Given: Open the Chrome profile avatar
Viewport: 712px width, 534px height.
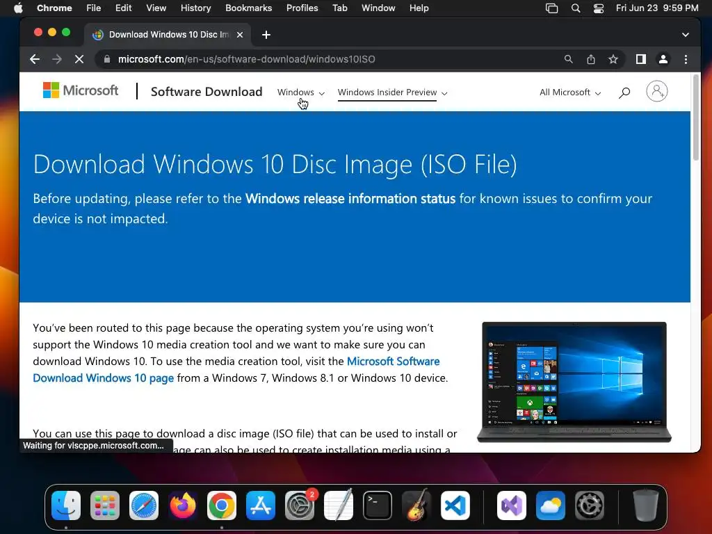Looking at the screenshot, I should [663, 59].
